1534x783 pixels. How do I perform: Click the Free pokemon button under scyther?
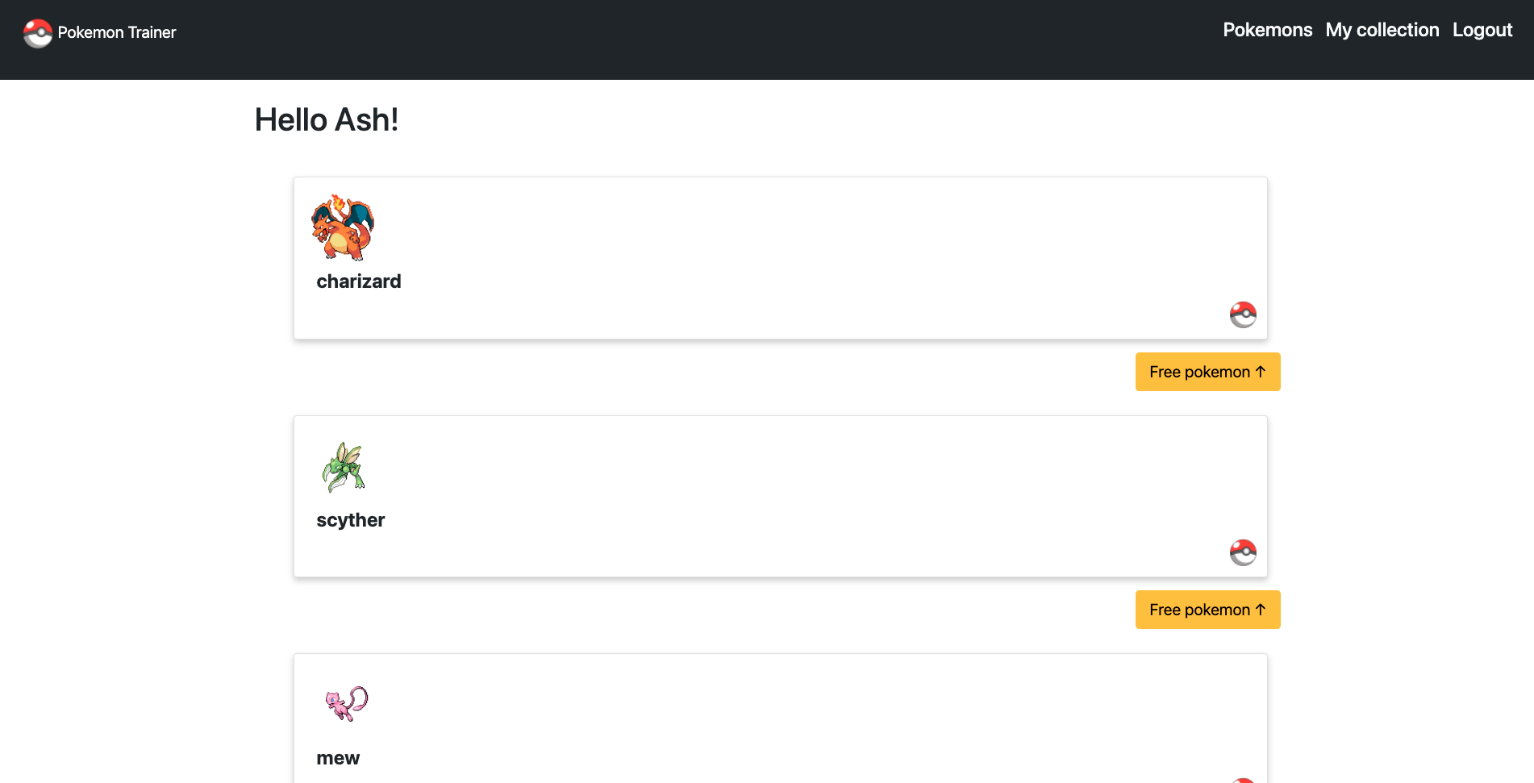click(1207, 610)
